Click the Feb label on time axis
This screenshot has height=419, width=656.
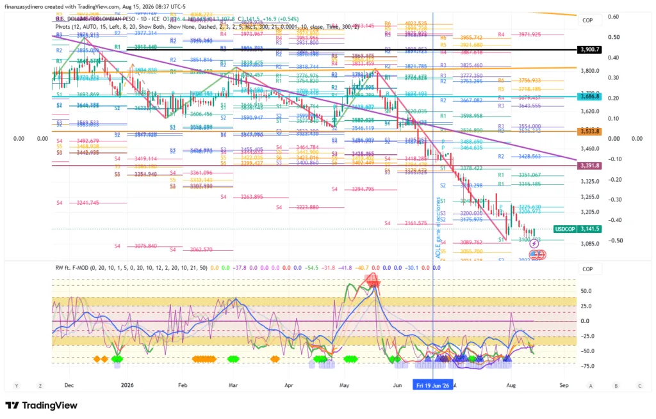pos(183,385)
